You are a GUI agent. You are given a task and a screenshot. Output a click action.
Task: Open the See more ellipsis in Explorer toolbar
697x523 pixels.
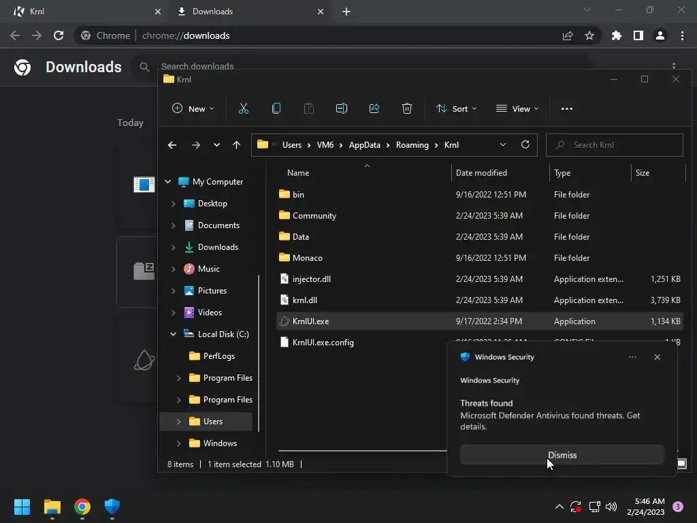[567, 108]
